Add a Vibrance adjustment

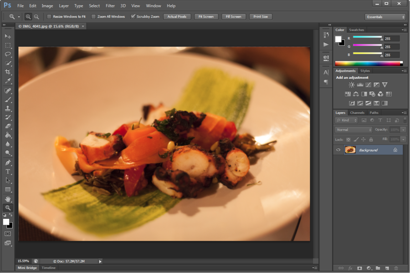[384, 85]
